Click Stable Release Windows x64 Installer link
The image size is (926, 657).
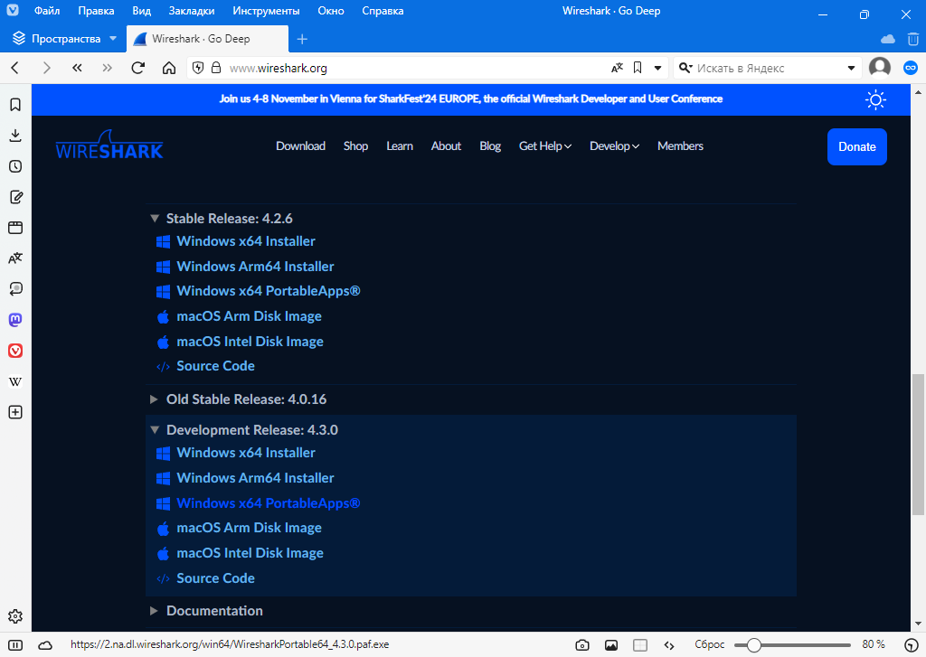click(x=246, y=241)
